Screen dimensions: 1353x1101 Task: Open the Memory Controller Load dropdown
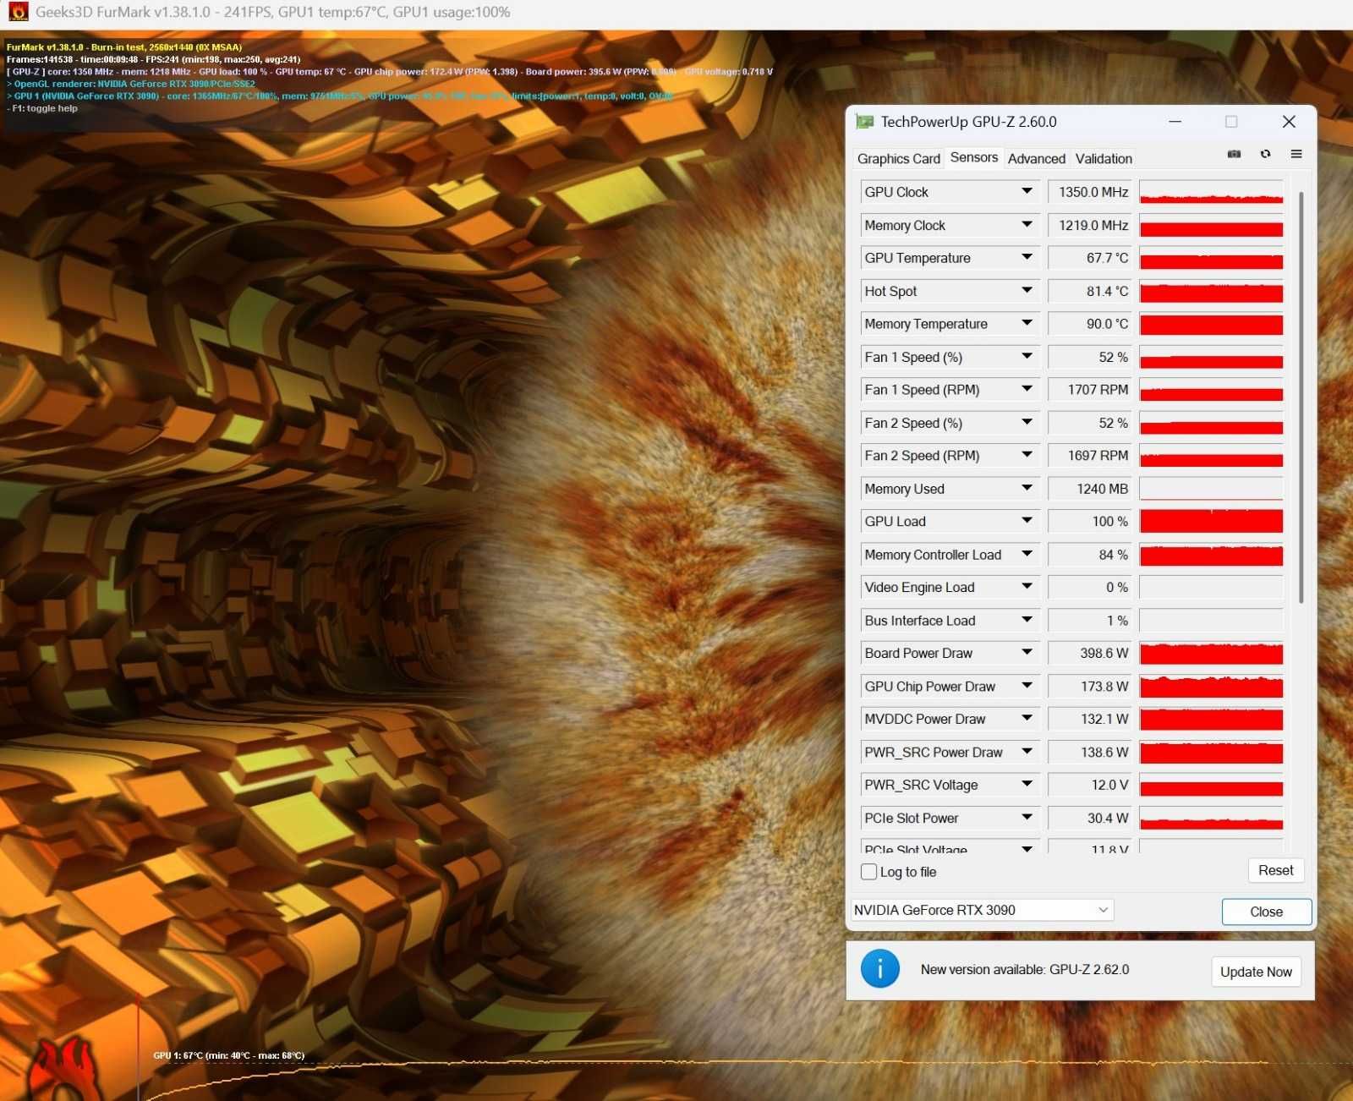click(x=1027, y=555)
